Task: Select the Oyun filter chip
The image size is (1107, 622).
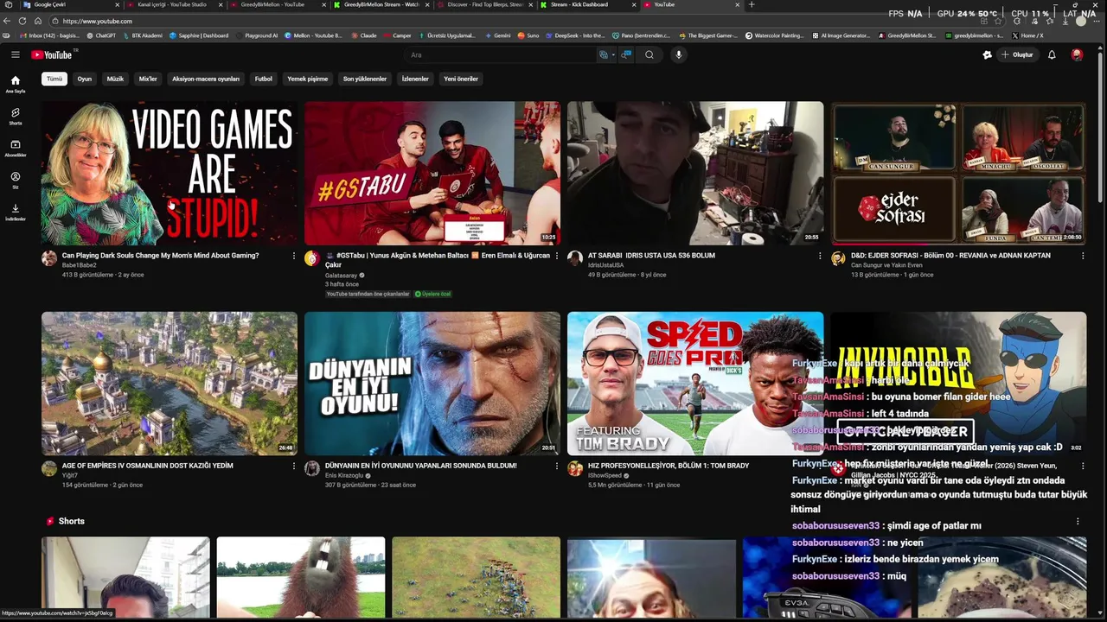Action: click(85, 79)
